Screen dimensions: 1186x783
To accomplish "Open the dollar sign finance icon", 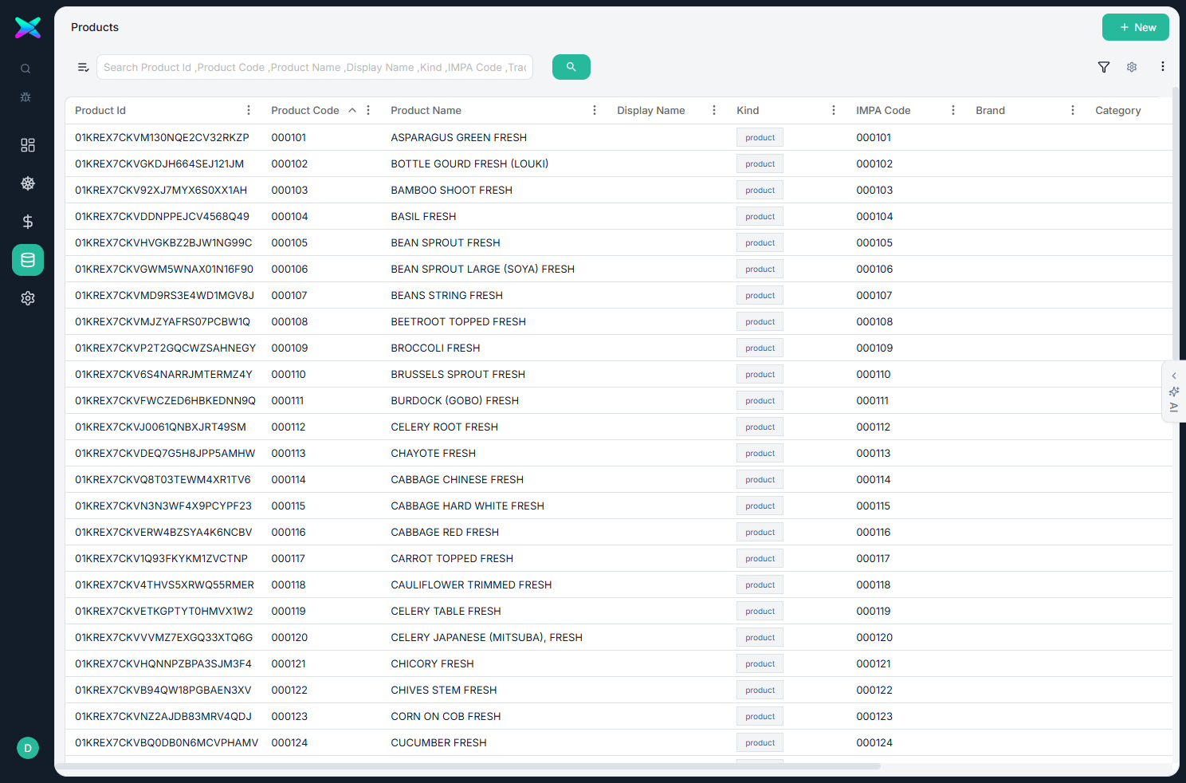I will (x=28, y=222).
